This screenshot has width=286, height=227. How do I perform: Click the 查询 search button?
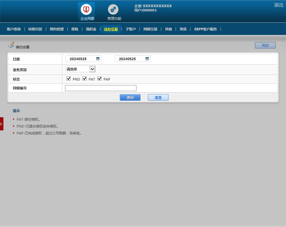click(x=130, y=98)
